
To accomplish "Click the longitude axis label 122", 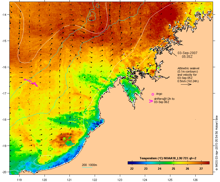I will (95, 180).
